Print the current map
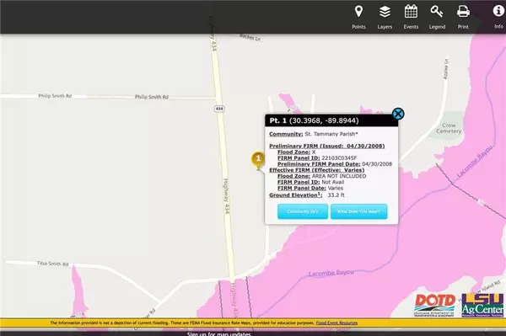Viewport: 506px width, 336px height. click(463, 17)
